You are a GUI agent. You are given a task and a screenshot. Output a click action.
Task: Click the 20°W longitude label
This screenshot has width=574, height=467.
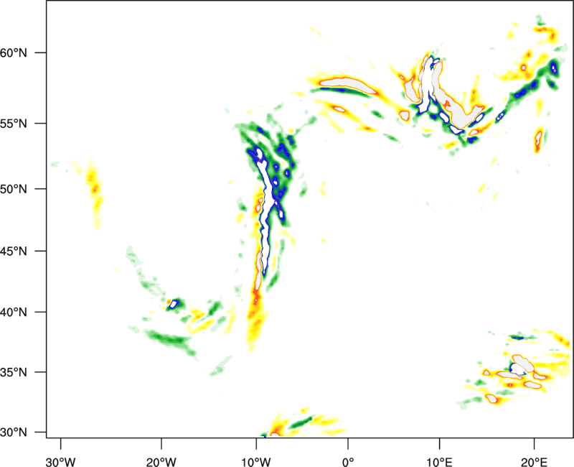pyautogui.click(x=161, y=462)
